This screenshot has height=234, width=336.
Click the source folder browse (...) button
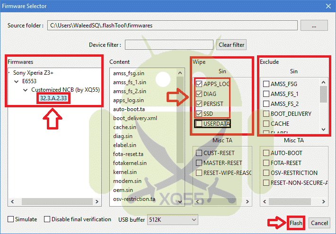[314, 25]
